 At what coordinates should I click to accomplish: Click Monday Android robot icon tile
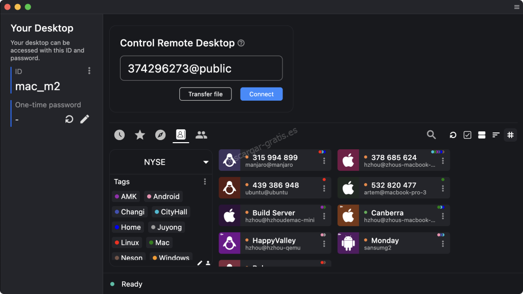pyautogui.click(x=348, y=243)
